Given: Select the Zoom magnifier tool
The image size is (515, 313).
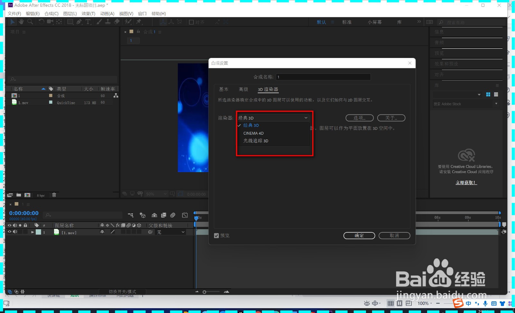Looking at the screenshot, I should [x=30, y=22].
